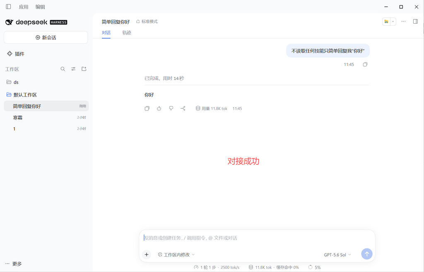Expand the dropdown arrow beside folder icon
Viewport: 424px width, 272px height.
pyautogui.click(x=393, y=22)
